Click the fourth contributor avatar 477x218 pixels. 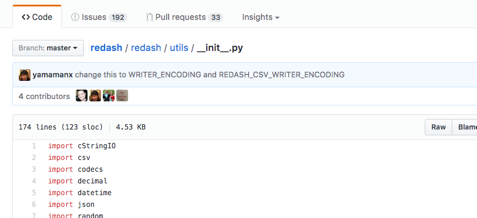coord(122,96)
